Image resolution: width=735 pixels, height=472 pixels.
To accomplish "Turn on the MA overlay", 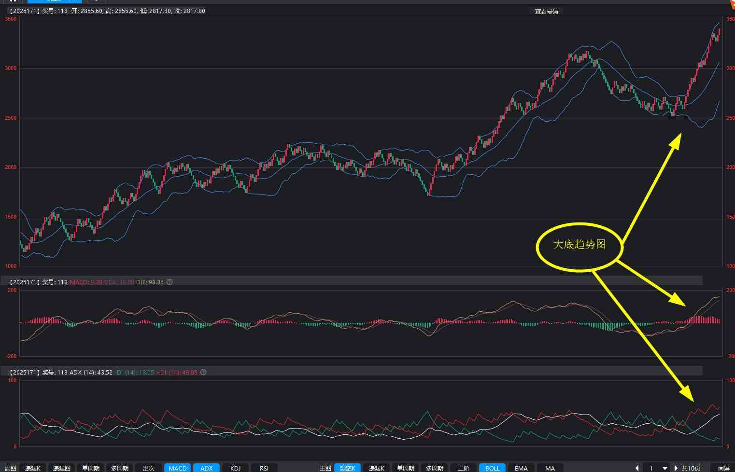I will click(550, 468).
